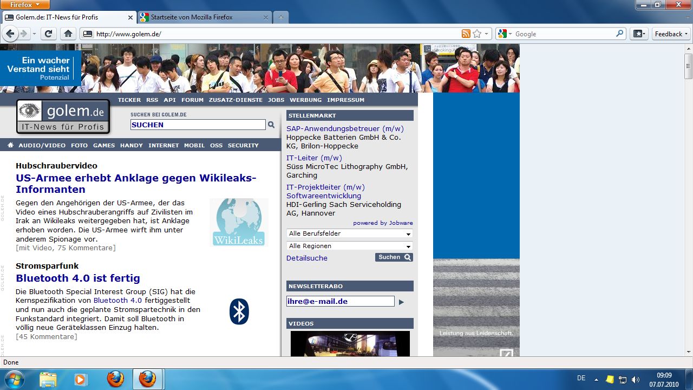Open golem.de homepage via the house icon
Viewport: 693px width, 390px height.
pyautogui.click(x=10, y=145)
